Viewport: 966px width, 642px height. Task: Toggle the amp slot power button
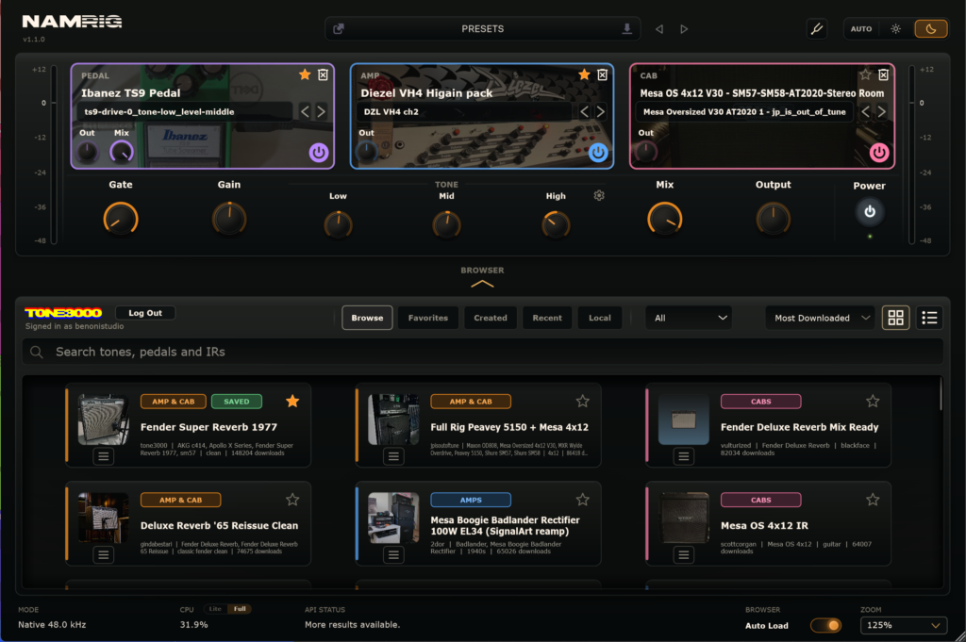(x=598, y=152)
